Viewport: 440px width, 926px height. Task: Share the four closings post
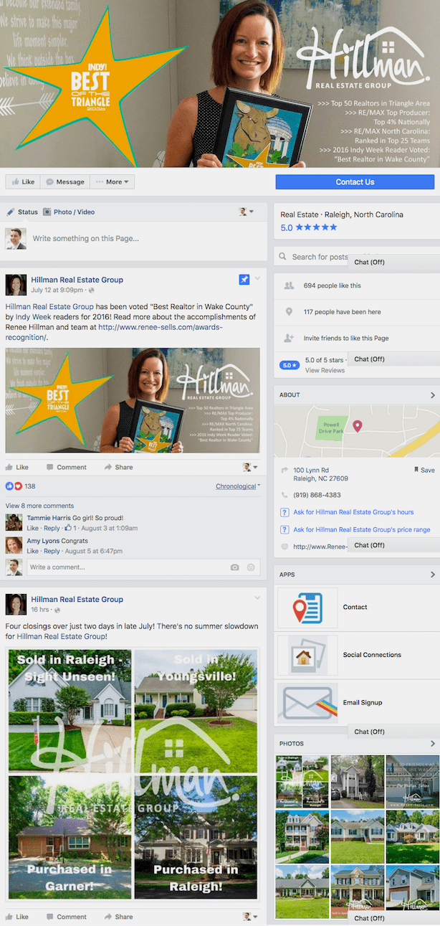coord(118,917)
